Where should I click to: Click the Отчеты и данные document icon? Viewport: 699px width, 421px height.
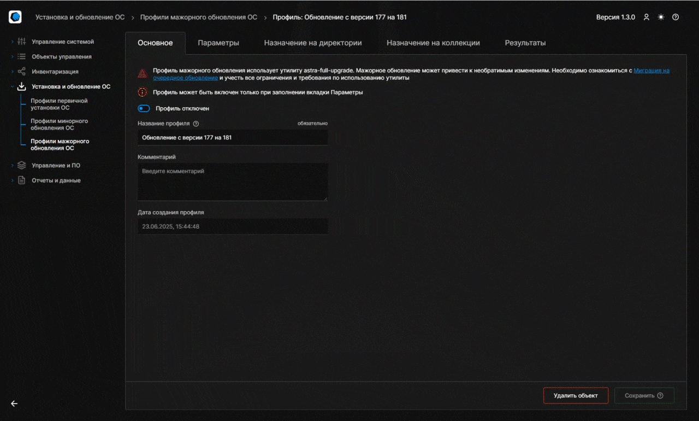point(23,180)
